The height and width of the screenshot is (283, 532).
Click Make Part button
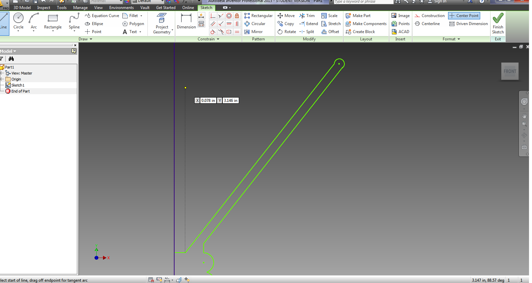pos(358,16)
